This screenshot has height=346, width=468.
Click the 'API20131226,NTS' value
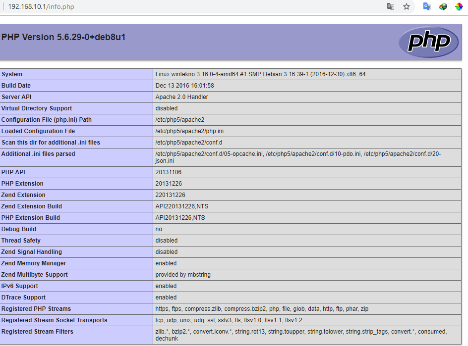[180, 218]
